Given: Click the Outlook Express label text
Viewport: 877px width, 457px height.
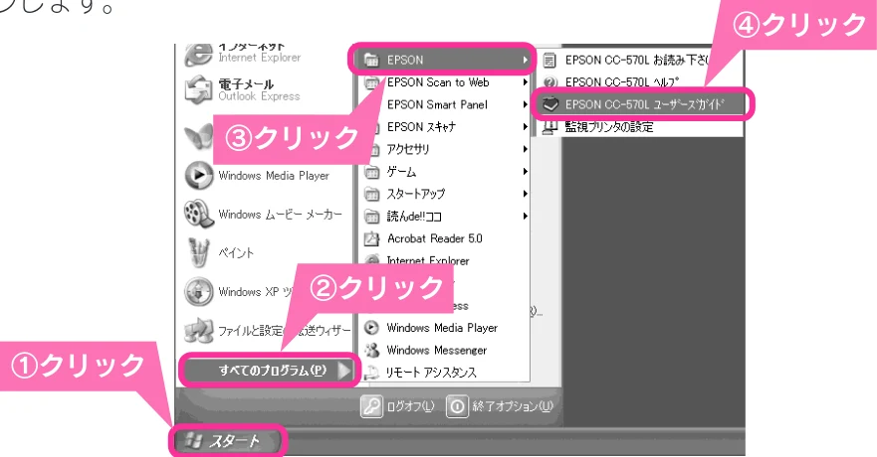Looking at the screenshot, I should pyautogui.click(x=259, y=96).
